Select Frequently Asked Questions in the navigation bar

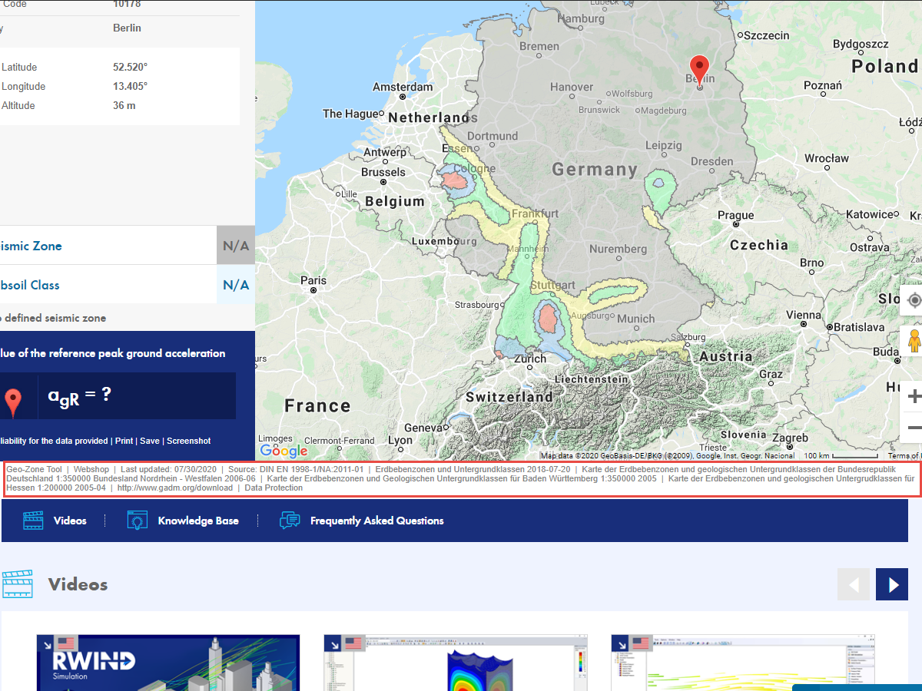(376, 520)
